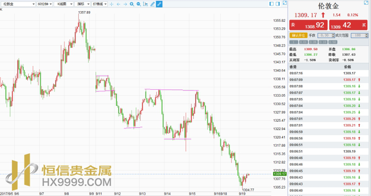This screenshot has height=196, width=371.
Task: Select the quick lot size 0.50 button
Action: 333,42
